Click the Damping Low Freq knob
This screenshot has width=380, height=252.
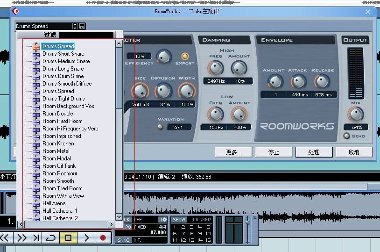click(x=216, y=114)
